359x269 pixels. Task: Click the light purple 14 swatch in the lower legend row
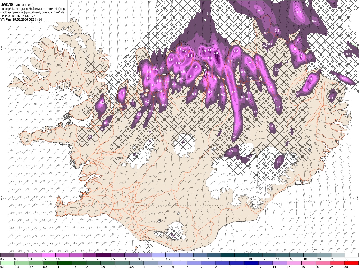coord(280,263)
